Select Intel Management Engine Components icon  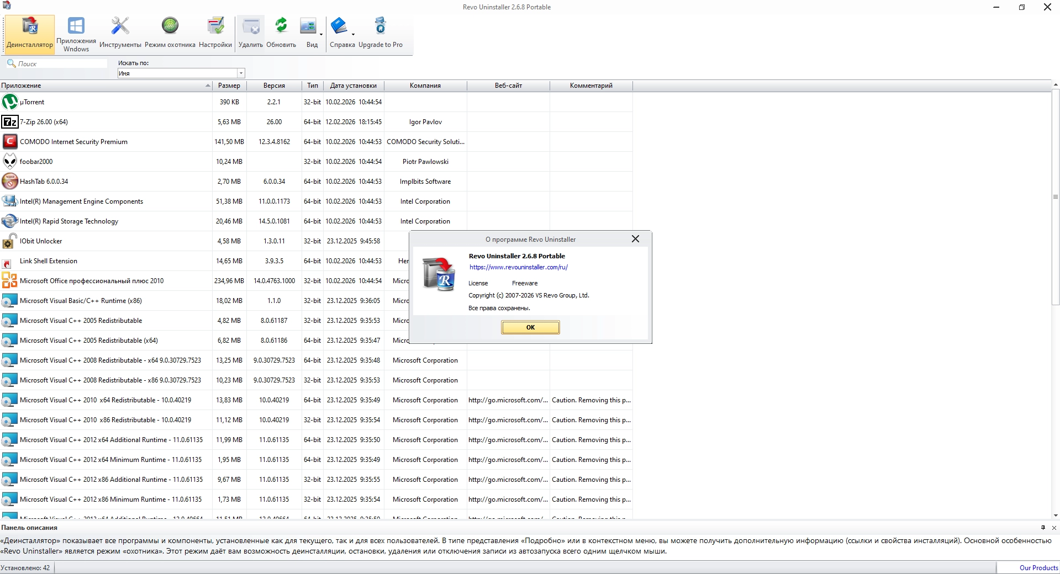coord(10,201)
